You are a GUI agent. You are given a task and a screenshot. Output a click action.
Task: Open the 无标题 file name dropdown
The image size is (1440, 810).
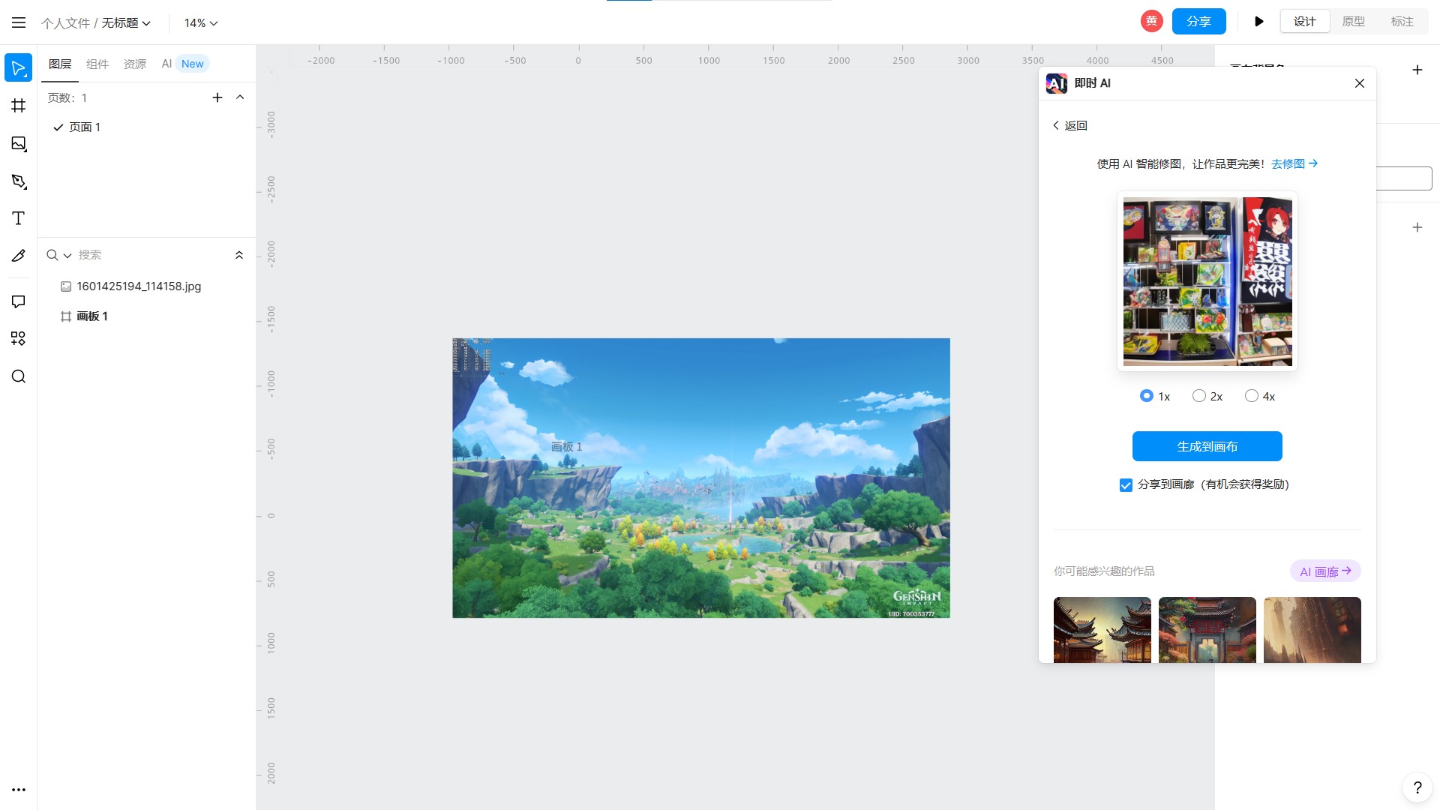click(126, 23)
